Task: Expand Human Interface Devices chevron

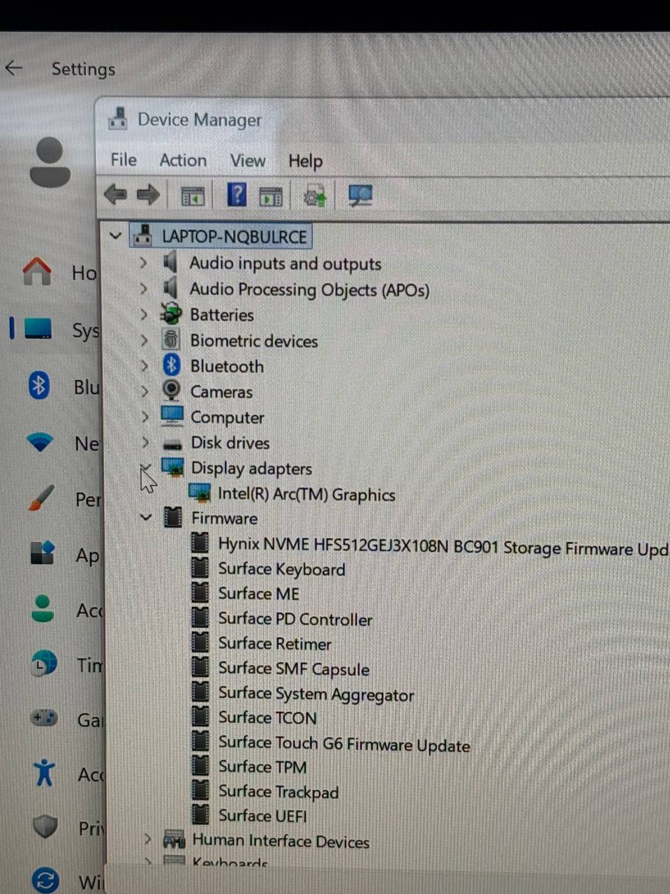Action: [147, 838]
